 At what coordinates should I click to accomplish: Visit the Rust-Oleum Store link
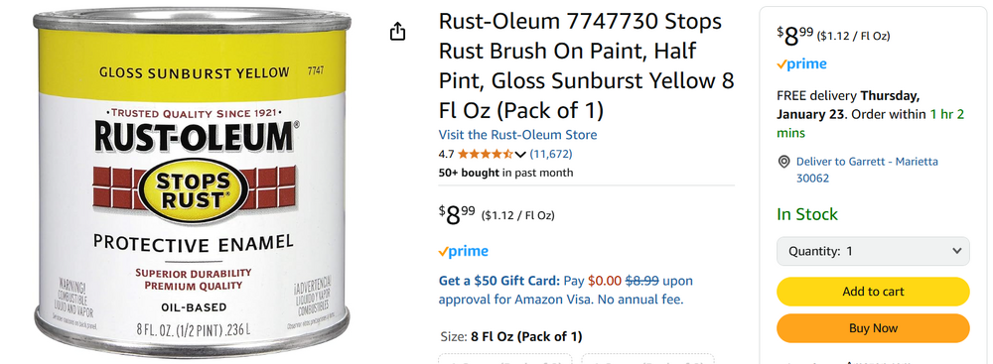pyautogui.click(x=517, y=135)
